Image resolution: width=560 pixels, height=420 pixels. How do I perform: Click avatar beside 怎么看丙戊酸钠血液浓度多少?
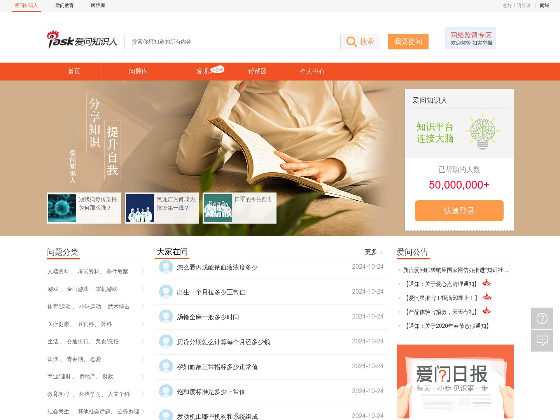[166, 267]
